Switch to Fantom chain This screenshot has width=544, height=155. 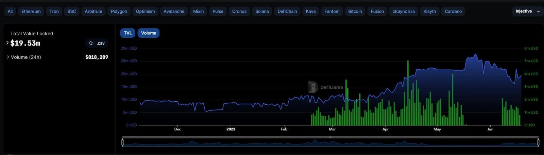[x=332, y=11]
